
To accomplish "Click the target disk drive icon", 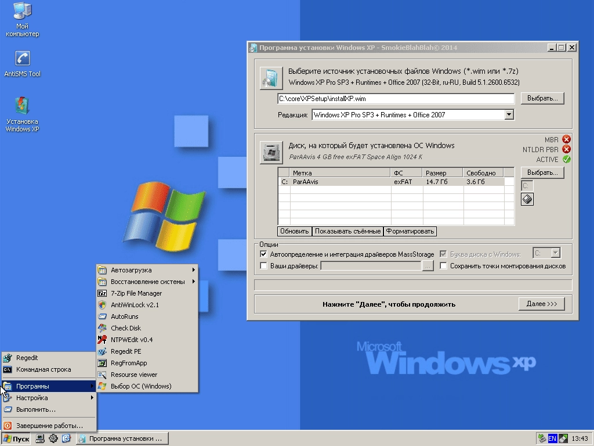I will 271,153.
